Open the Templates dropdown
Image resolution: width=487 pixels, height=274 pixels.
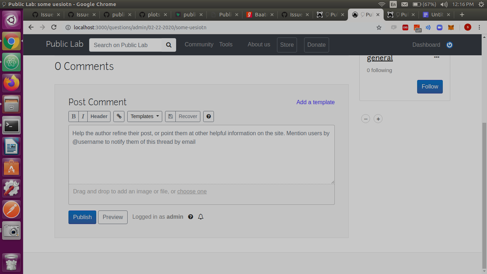point(145,116)
